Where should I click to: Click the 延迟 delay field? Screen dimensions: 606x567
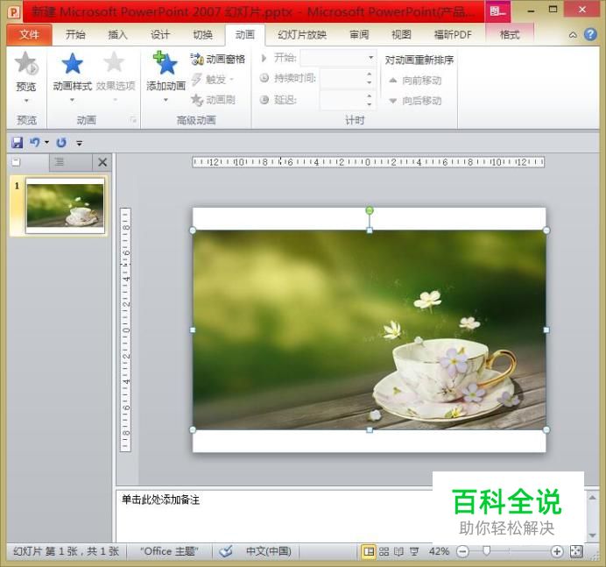coord(342,100)
